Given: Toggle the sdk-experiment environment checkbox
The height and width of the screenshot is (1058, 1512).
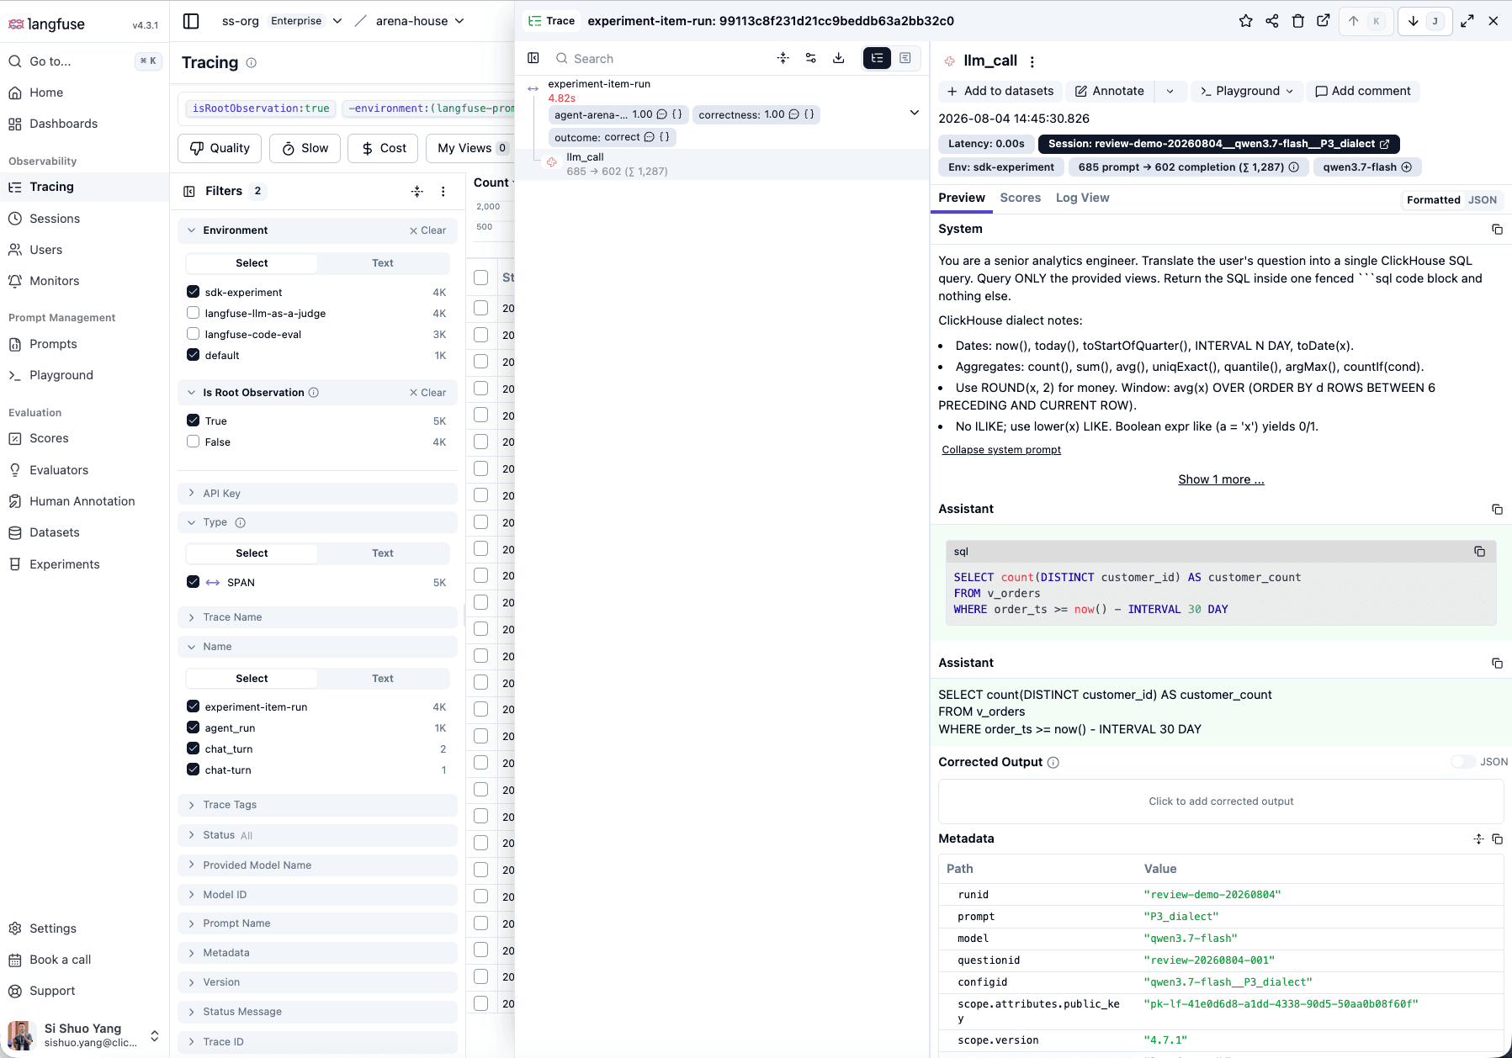Looking at the screenshot, I should point(194,292).
